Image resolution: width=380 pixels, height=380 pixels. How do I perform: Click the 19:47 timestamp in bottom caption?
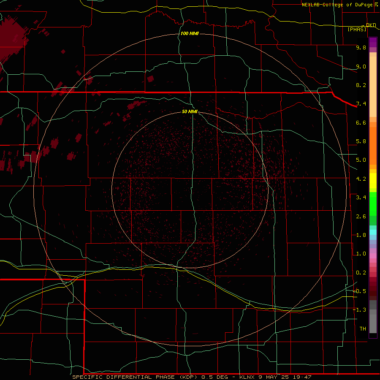click(x=303, y=377)
